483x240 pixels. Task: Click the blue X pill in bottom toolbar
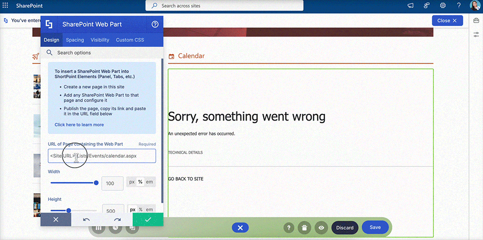pos(240,228)
